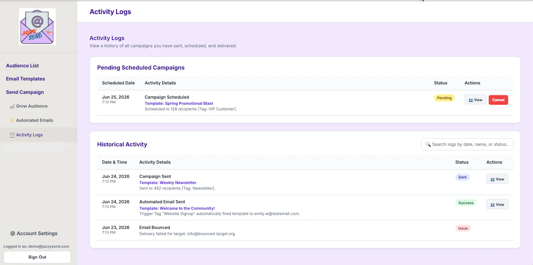This screenshot has height=265, width=533.
Task: Click 'Sent to 452 recipients' detail text
Action: click(x=177, y=188)
